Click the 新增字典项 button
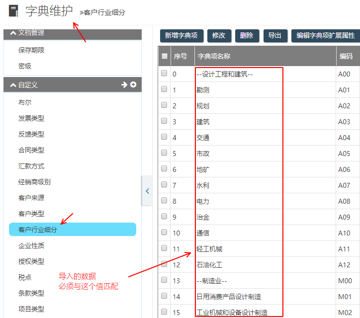The height and width of the screenshot is (318, 360). tap(181, 35)
